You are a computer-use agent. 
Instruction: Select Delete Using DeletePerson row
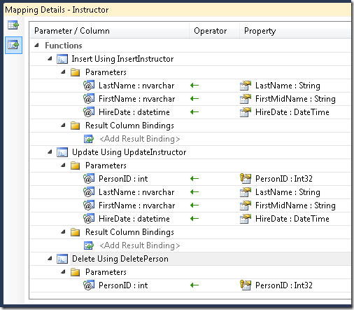click(190, 259)
